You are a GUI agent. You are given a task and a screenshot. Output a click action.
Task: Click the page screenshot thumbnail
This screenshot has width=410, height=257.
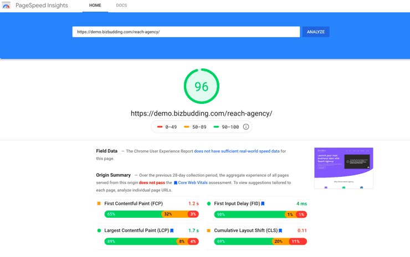click(344, 168)
